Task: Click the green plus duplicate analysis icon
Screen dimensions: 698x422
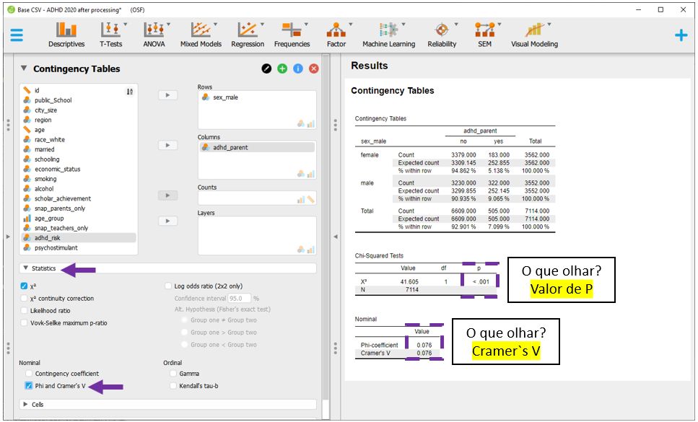Action: click(282, 69)
